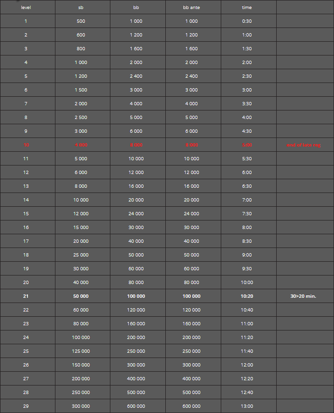The width and height of the screenshot is (334, 413).
Task: Click the 'bb ante' column header
Action: 191,8
